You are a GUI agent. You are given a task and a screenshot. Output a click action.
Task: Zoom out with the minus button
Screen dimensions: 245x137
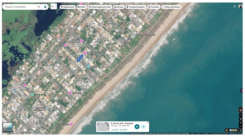coord(241,126)
